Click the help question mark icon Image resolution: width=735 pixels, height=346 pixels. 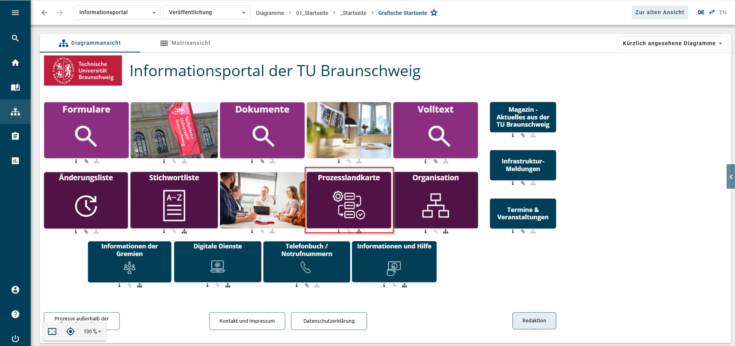15,314
